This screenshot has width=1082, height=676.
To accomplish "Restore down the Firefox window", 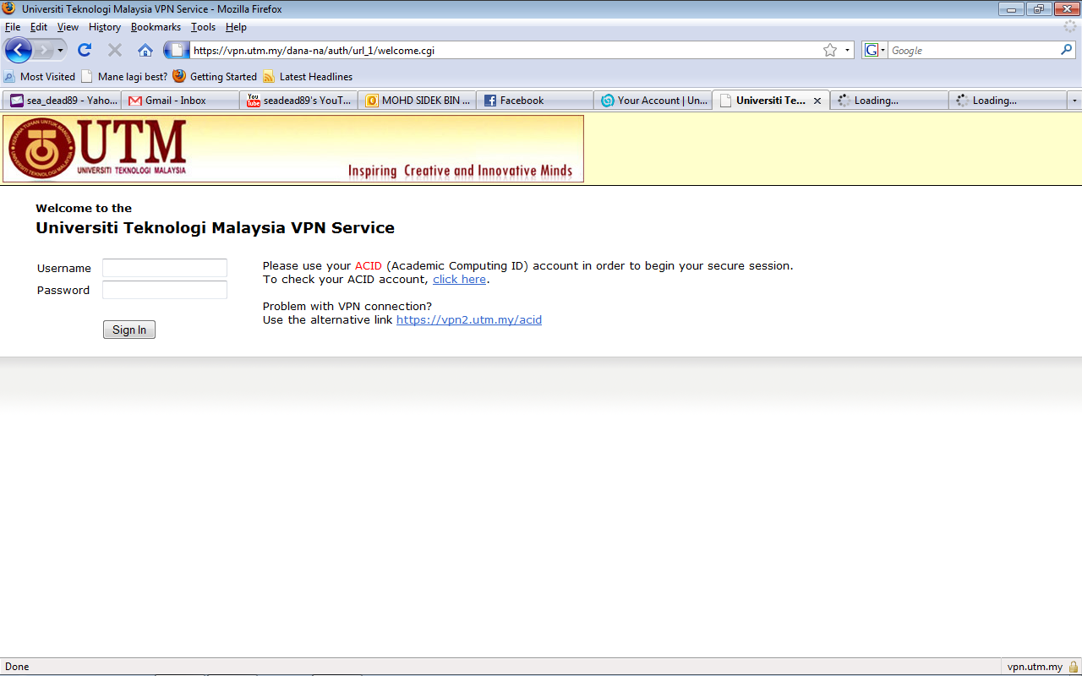I will (1038, 9).
